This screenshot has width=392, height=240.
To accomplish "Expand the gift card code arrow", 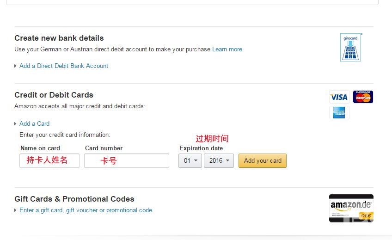I will point(16,210).
